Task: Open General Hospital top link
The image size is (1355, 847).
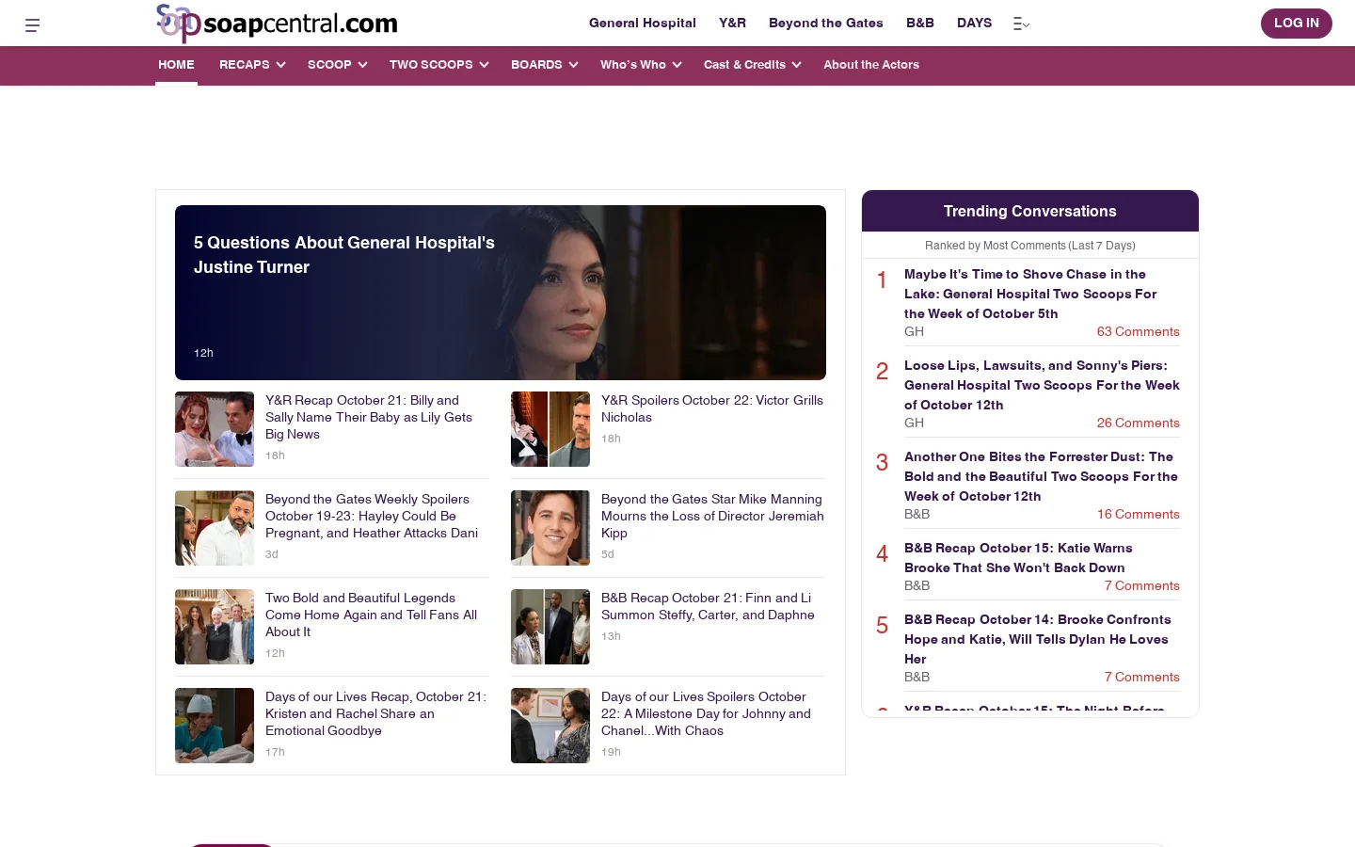Action: click(643, 24)
